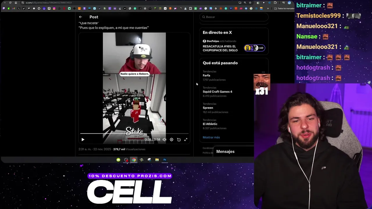
Task: Click the Buscar search field
Action: [234, 17]
